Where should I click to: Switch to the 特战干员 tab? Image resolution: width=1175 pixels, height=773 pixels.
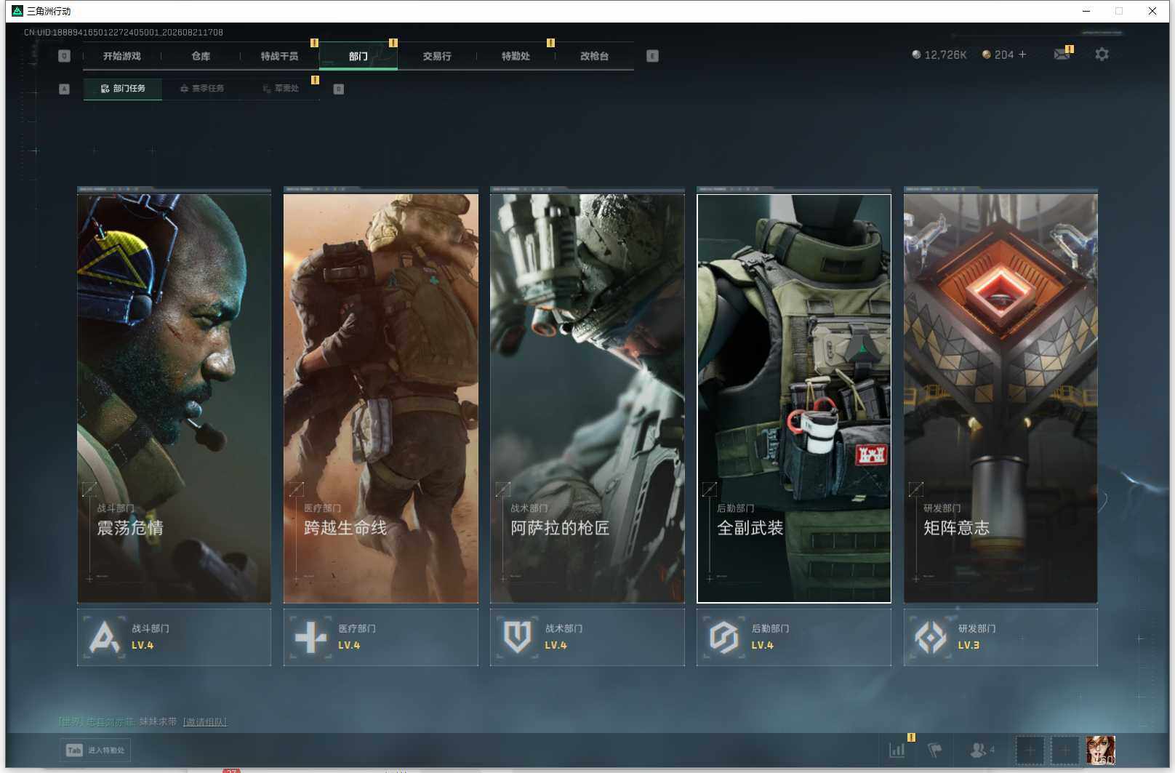coord(279,56)
